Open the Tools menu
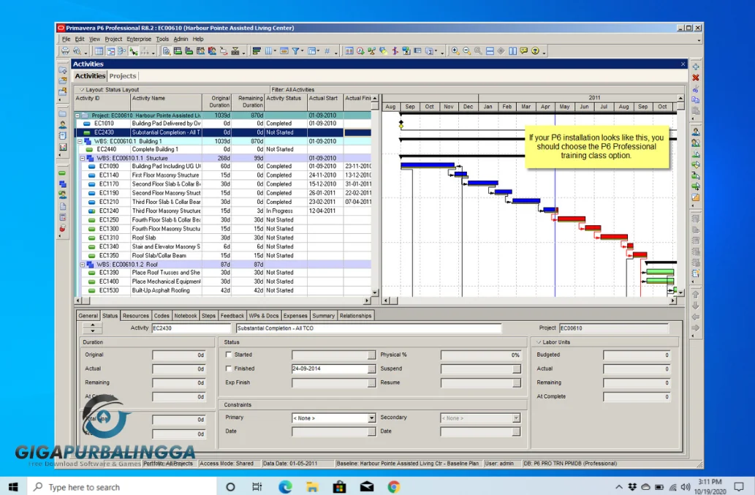Viewport: 755px width, 495px height. (162, 39)
